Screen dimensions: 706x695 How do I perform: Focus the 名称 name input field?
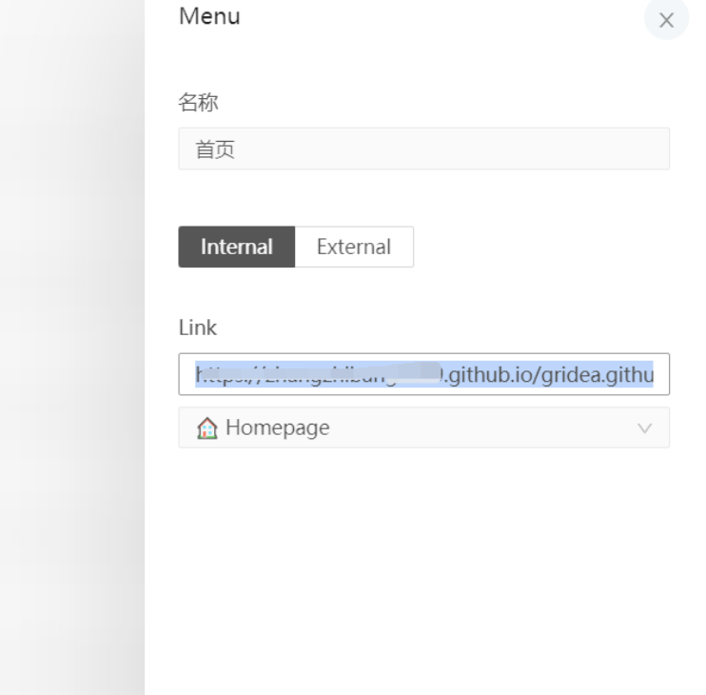[x=423, y=149]
